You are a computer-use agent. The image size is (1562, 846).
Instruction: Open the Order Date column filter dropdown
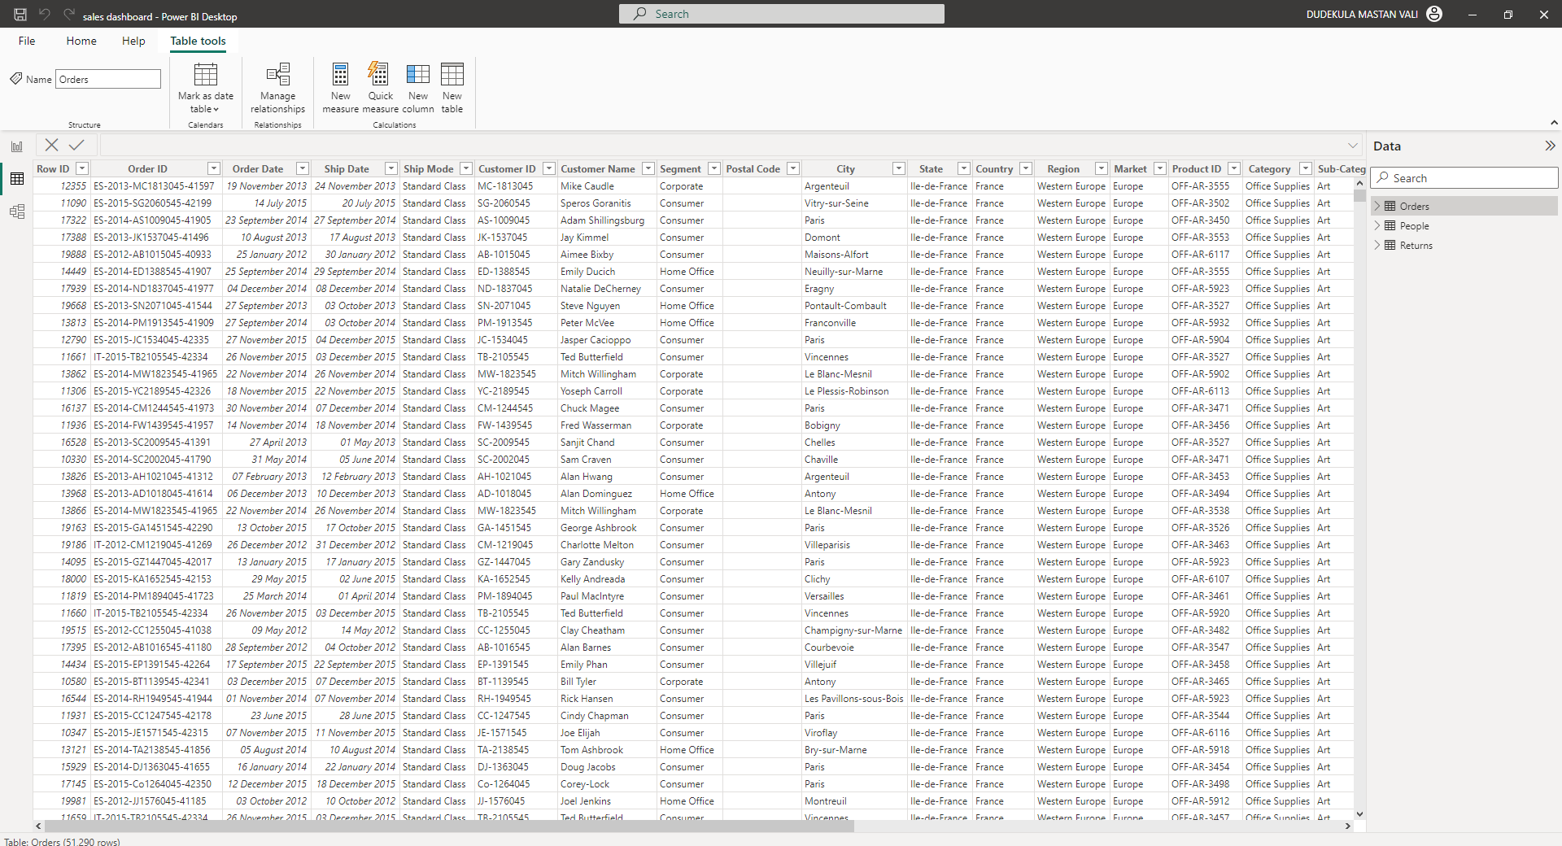(303, 168)
